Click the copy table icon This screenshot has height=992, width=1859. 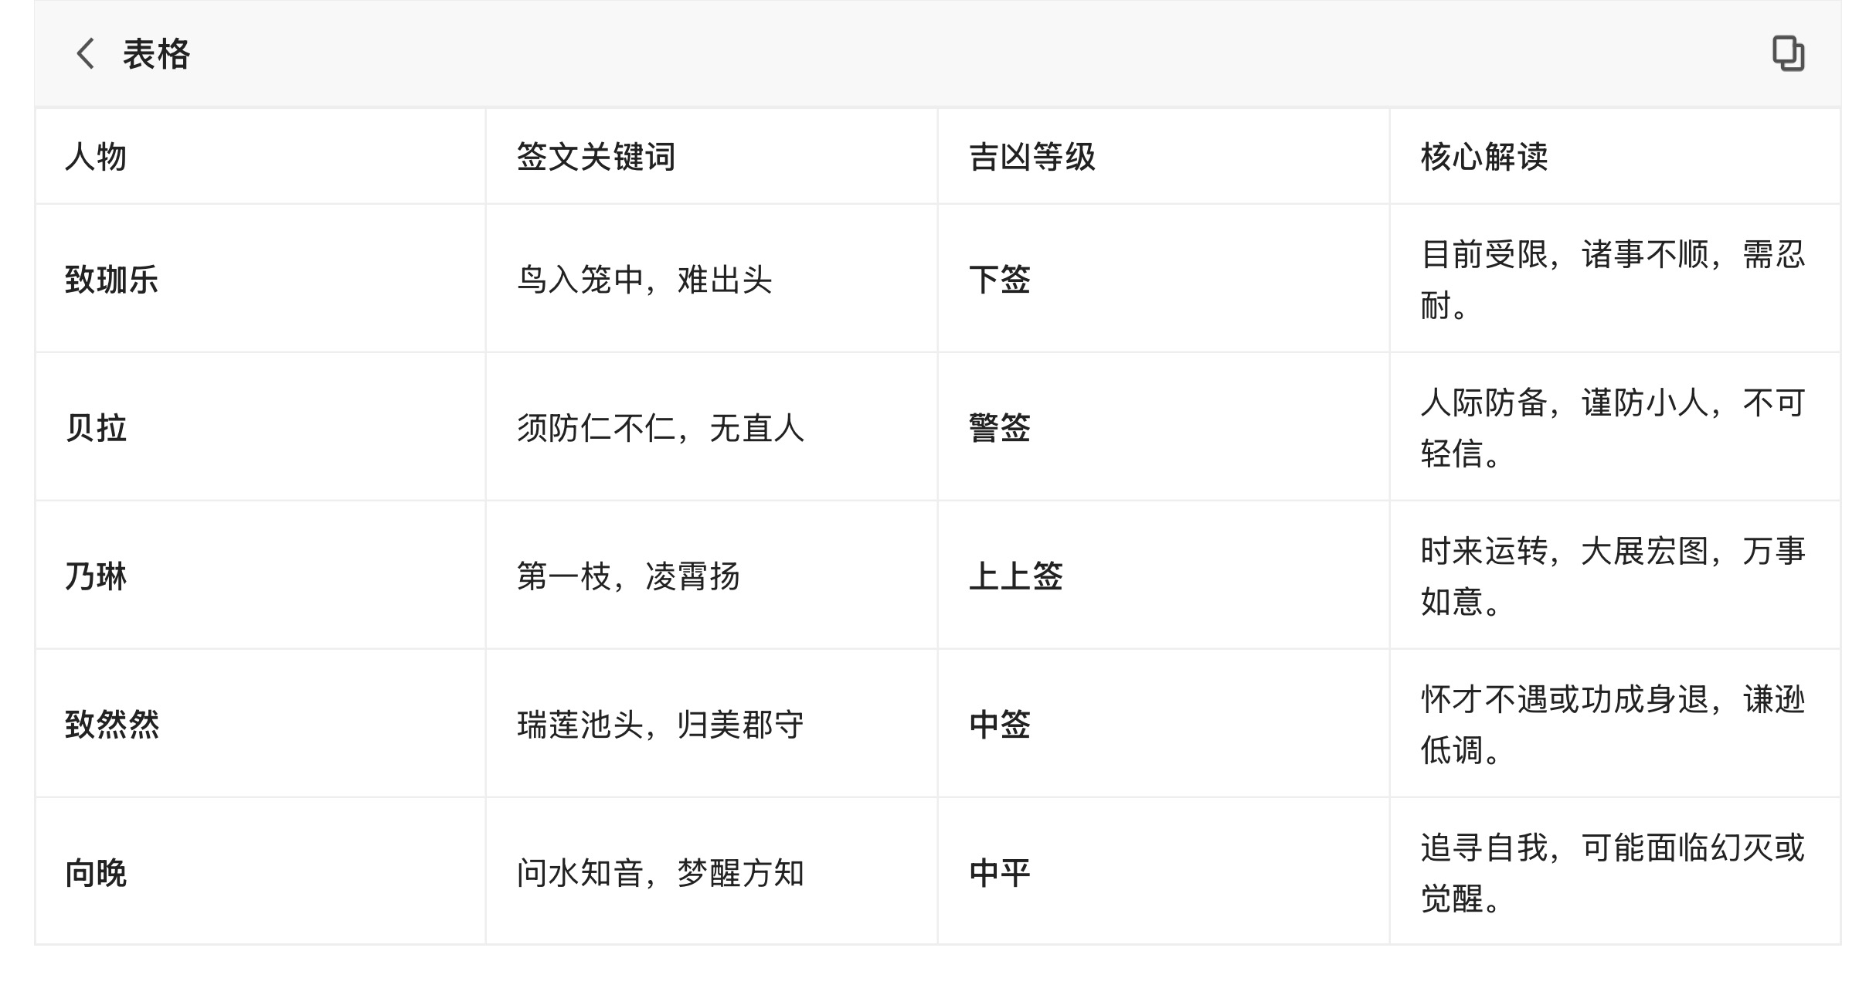coord(1788,54)
